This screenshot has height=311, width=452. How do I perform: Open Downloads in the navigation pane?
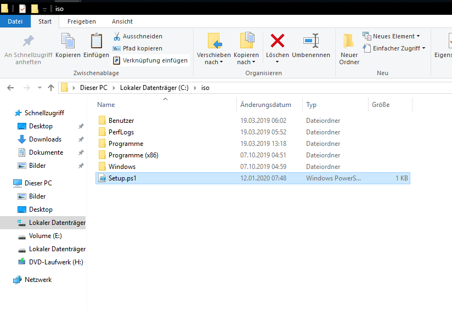coord(46,139)
